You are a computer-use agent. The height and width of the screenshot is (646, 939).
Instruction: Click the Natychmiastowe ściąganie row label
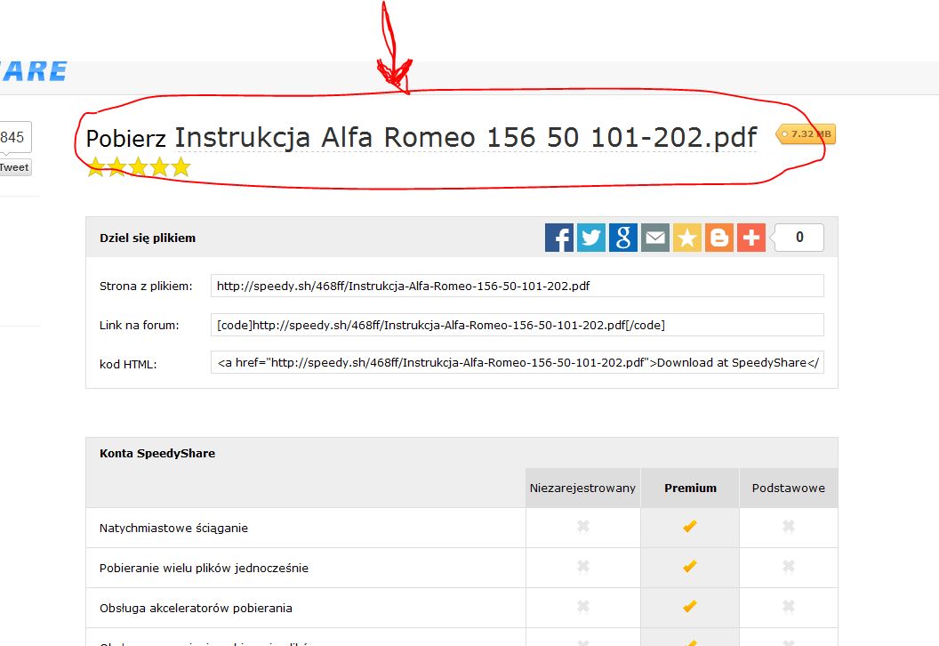173,528
